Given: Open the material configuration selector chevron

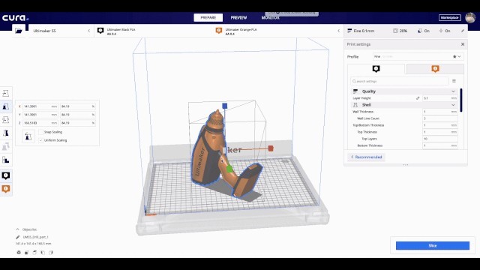Looking at the screenshot, I should [338, 31].
